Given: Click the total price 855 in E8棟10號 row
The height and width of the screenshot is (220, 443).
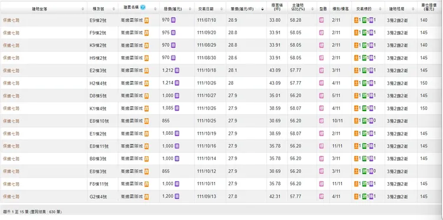Looking at the screenshot, I should click(x=166, y=121).
